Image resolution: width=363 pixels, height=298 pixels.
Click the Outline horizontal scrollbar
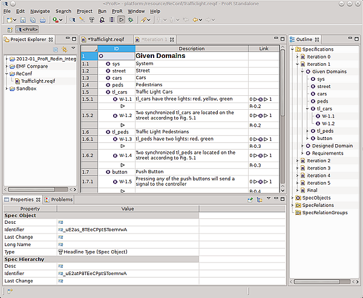tap(316, 282)
